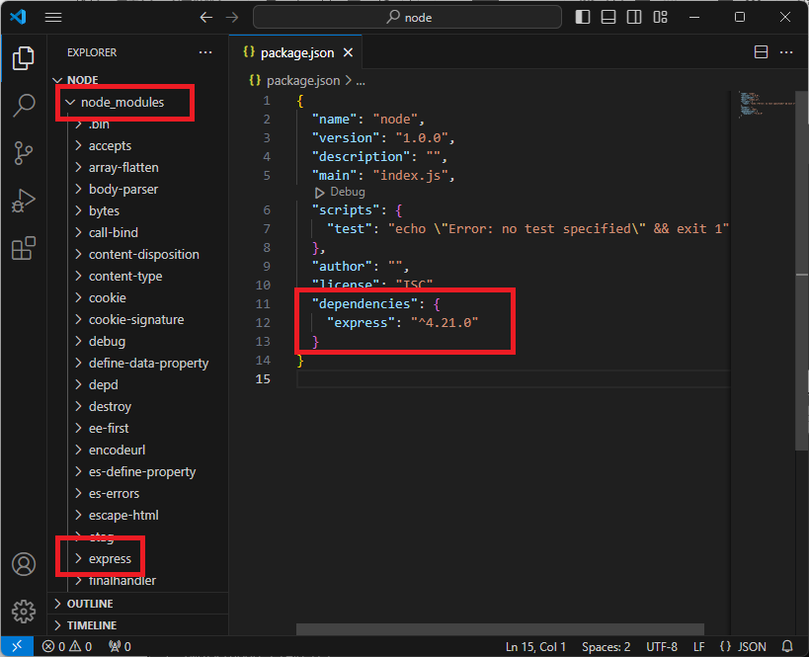Select the destroy folder
The height and width of the screenshot is (657, 809).
[110, 407]
